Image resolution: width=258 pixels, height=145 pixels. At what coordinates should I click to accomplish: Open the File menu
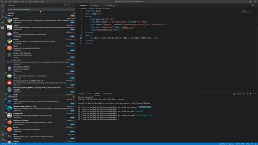click(x=6, y=2)
